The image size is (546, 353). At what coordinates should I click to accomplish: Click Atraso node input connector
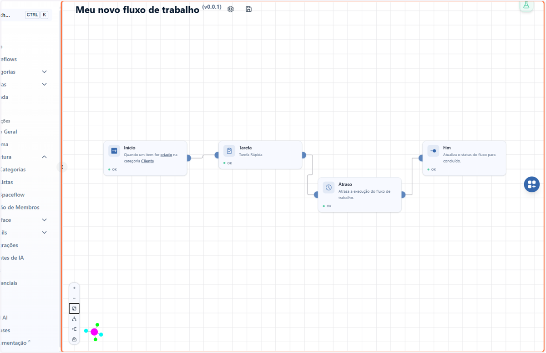point(316,195)
